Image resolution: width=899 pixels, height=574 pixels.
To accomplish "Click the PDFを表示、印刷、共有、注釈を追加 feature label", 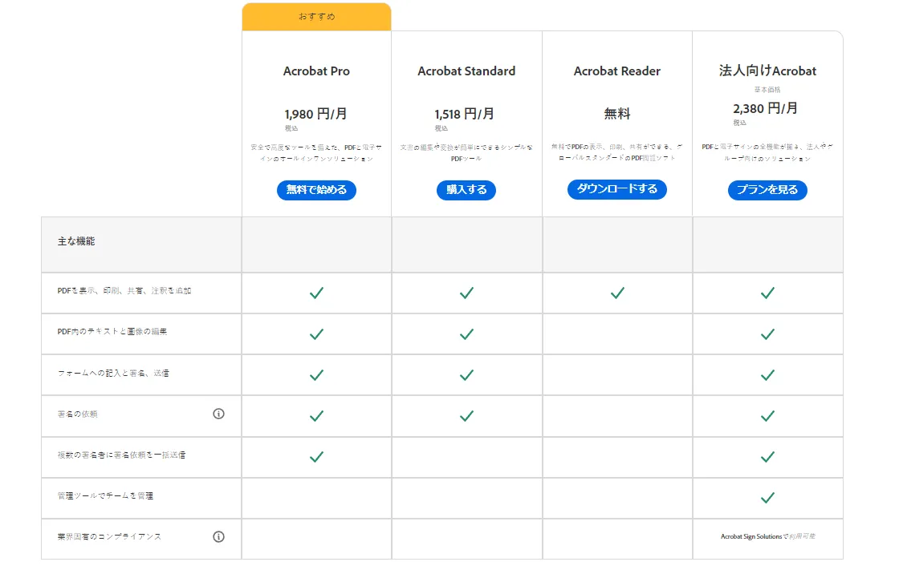I will (124, 290).
